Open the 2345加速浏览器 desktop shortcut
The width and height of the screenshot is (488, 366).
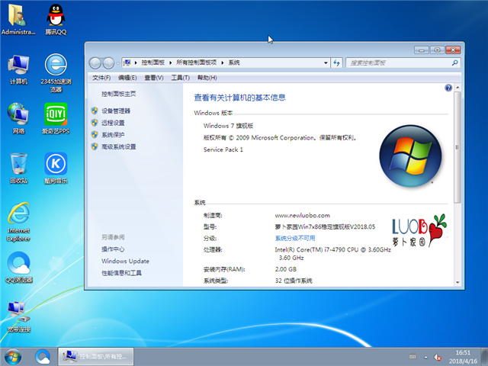[56, 73]
